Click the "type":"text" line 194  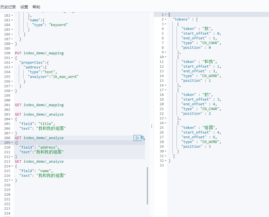pos(42,72)
